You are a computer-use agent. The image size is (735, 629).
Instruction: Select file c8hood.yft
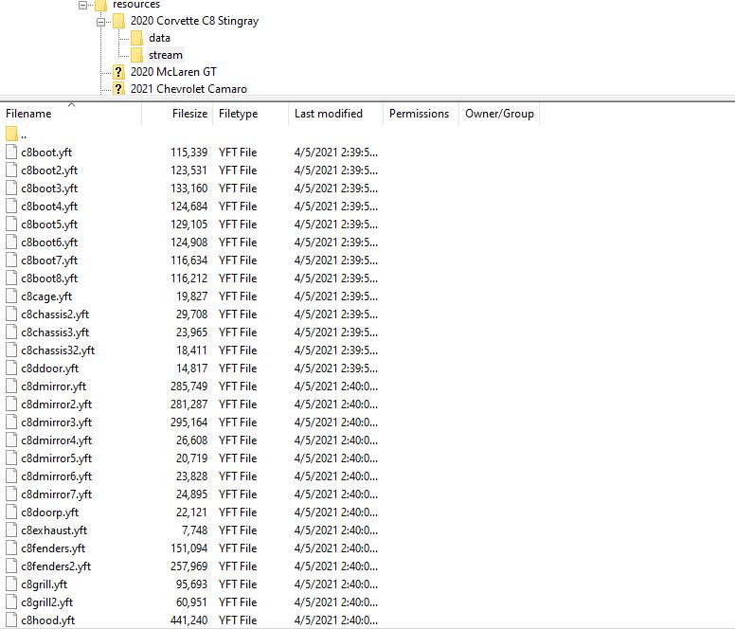47,620
